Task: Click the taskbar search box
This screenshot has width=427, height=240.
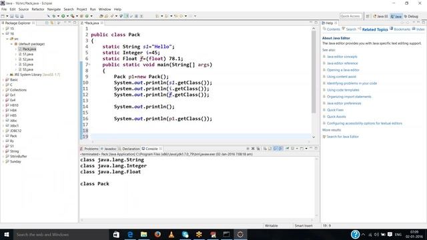Action: [61, 234]
